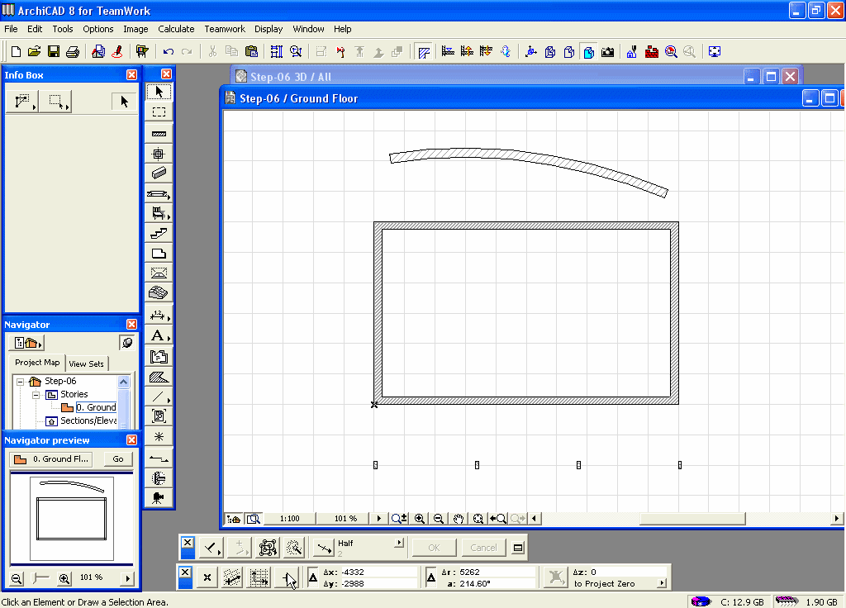This screenshot has width=846, height=608.
Task: Toggle the Δr relative radius delta button
Action: pos(431,578)
